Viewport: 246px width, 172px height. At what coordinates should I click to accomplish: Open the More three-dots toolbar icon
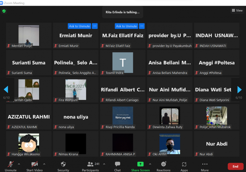point(205,164)
